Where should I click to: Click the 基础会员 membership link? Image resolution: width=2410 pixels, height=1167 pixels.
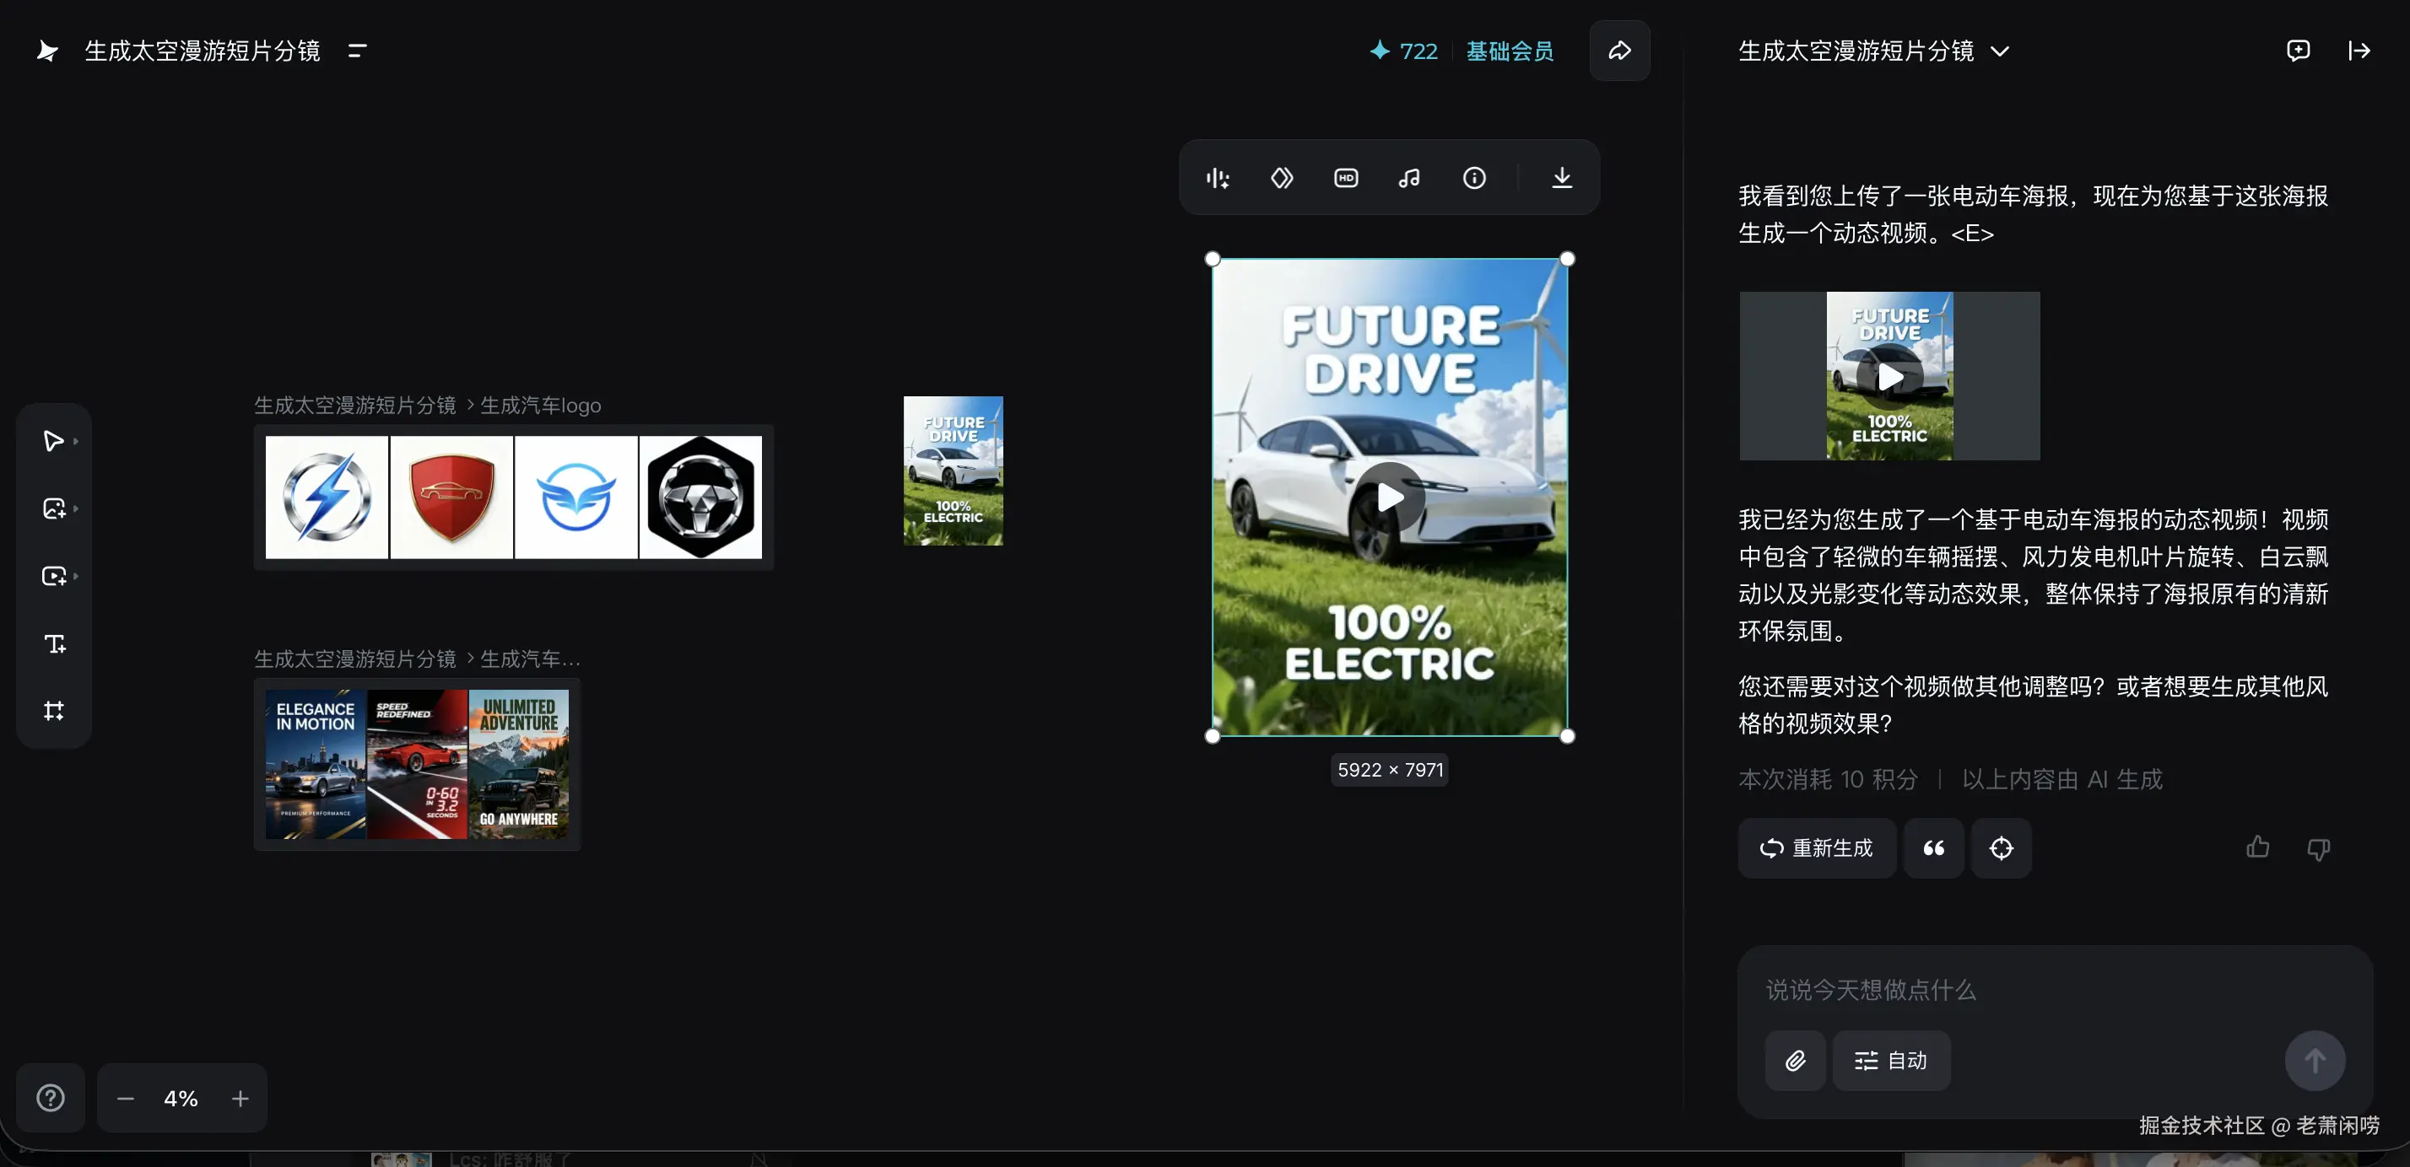[x=1509, y=51]
